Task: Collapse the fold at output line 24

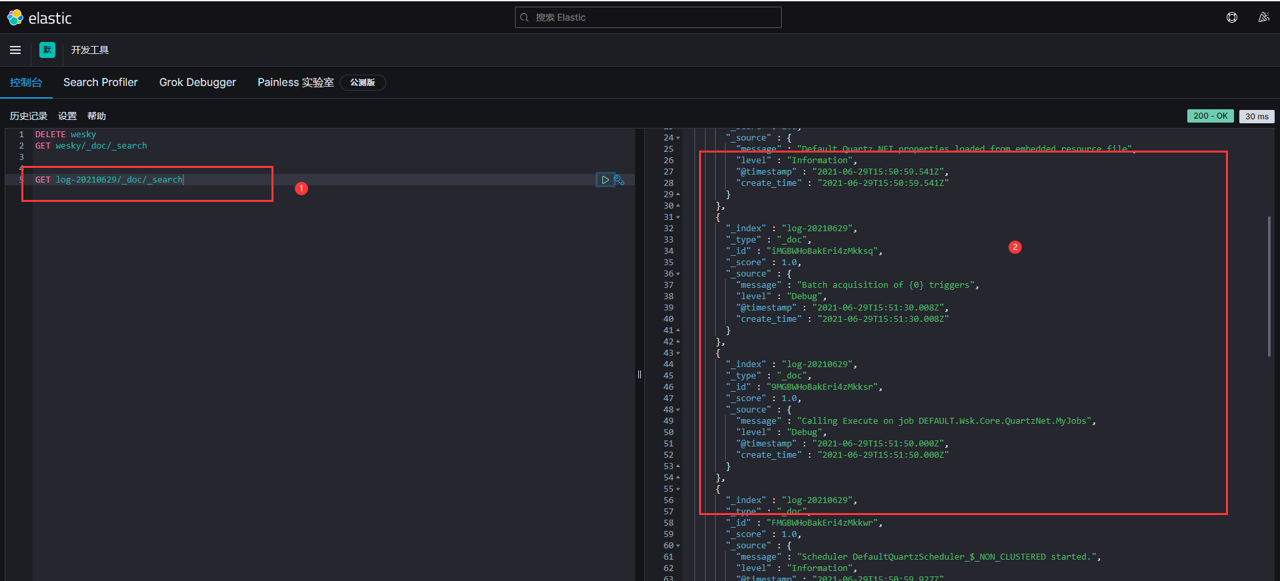Action: point(678,138)
